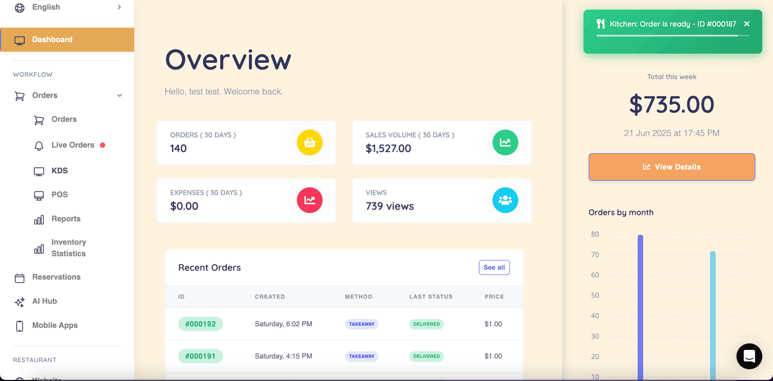Click the Live Orders bell icon
The height and width of the screenshot is (381, 773).
coord(39,146)
